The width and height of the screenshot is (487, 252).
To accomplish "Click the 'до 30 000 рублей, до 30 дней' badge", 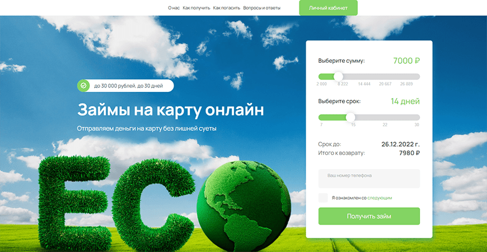I will [x=125, y=86].
